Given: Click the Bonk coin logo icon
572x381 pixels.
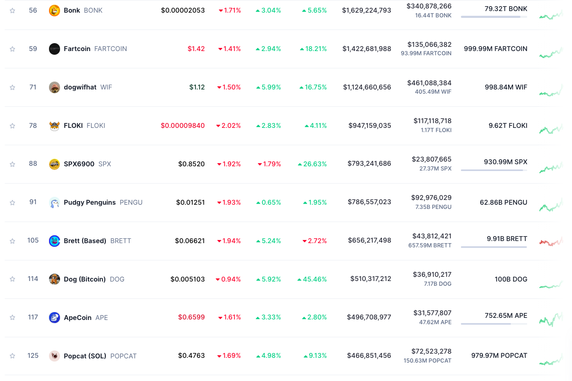Looking at the screenshot, I should click(x=54, y=11).
